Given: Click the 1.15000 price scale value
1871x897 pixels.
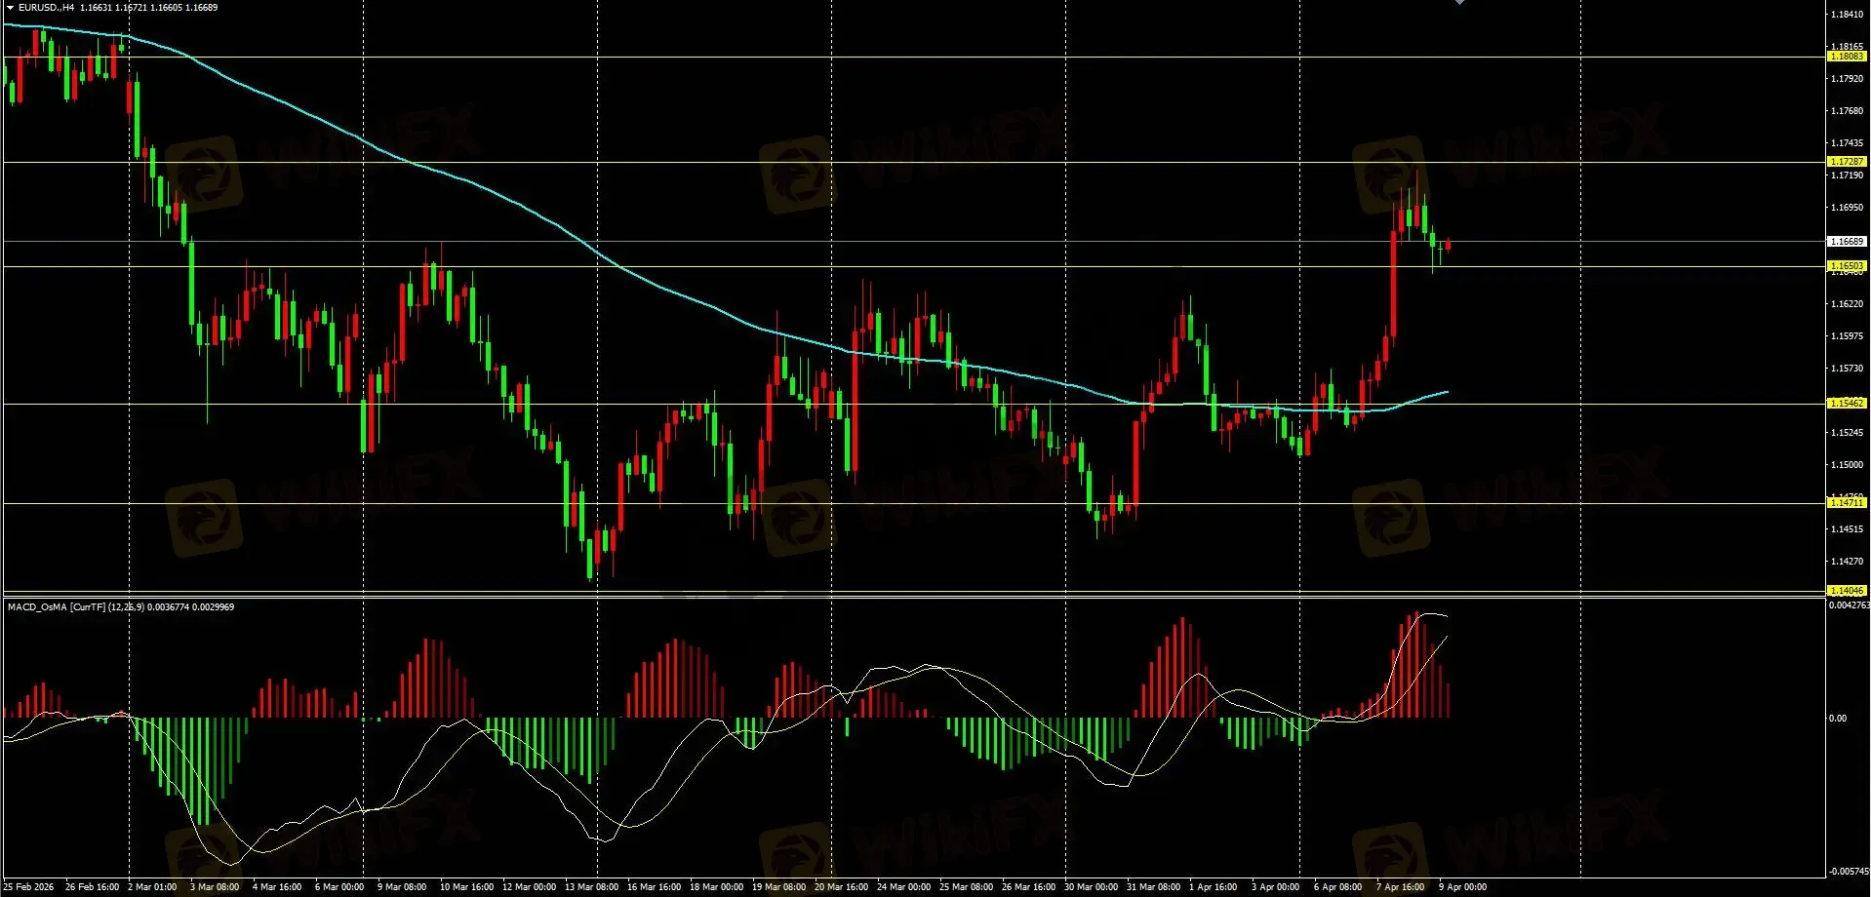Looking at the screenshot, I should pos(1848,465).
